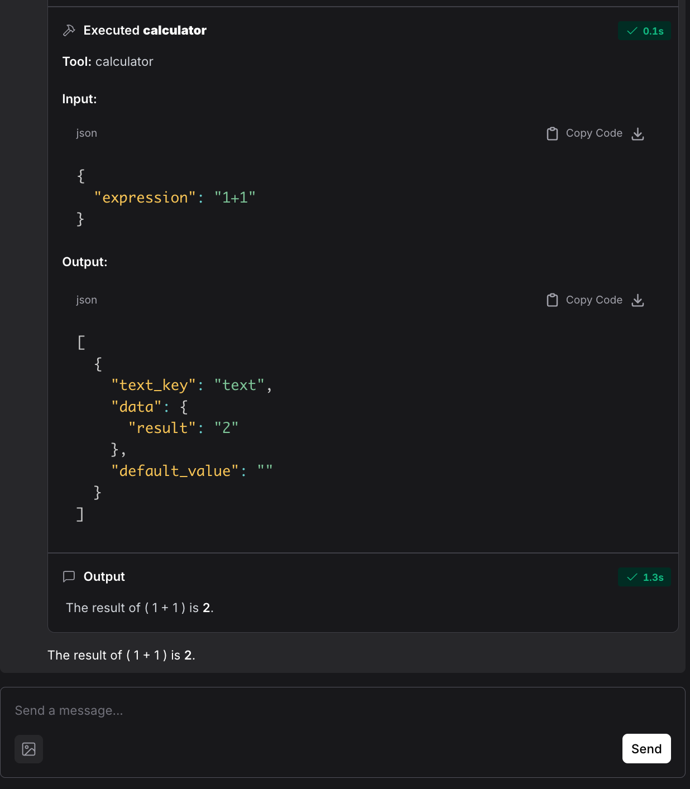Image resolution: width=690 pixels, height=789 pixels.
Task: Click the json label above the Output code
Action: point(87,300)
